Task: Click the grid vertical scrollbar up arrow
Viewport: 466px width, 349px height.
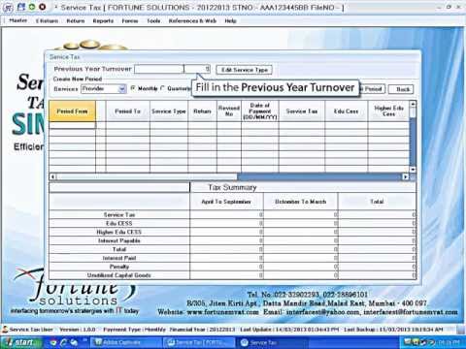Action: [413, 104]
